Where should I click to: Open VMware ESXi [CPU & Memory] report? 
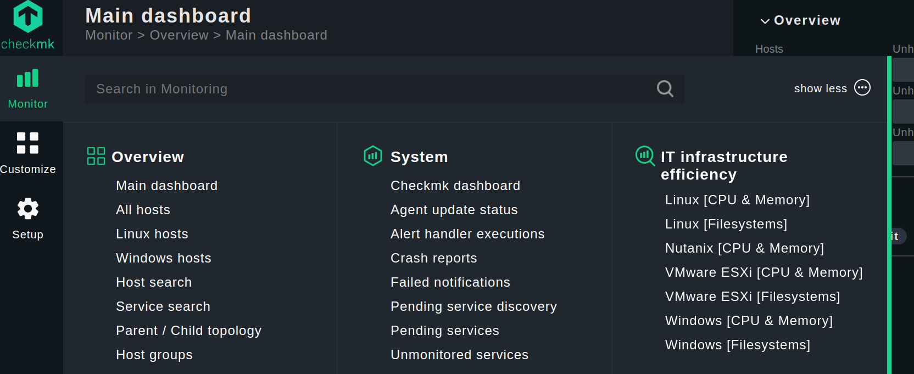(x=764, y=272)
